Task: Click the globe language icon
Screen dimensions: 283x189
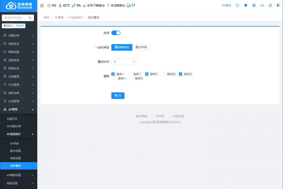Action: pyautogui.click(x=254, y=6)
